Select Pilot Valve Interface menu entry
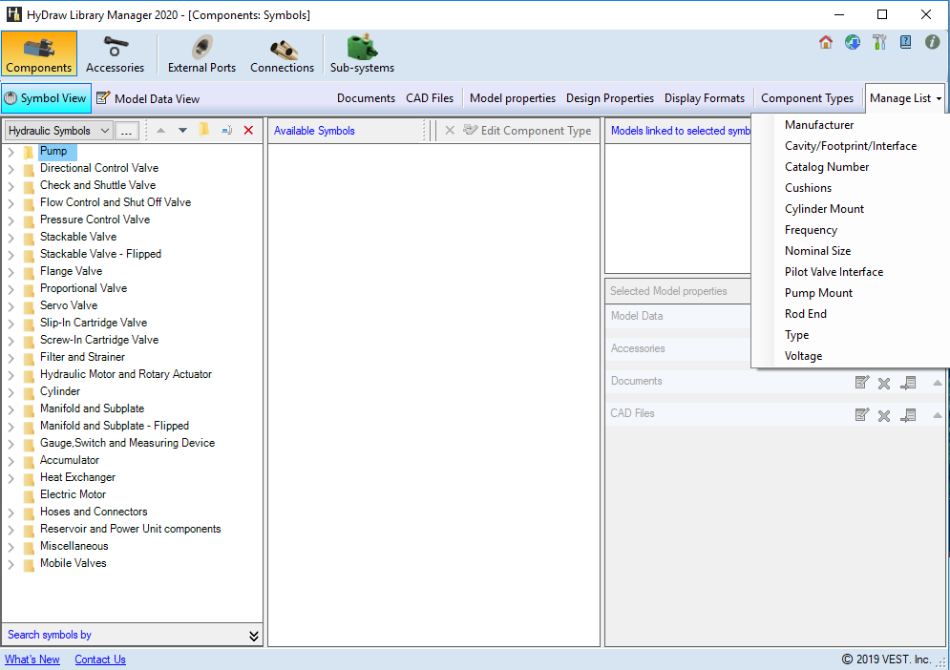The image size is (950, 670). (x=834, y=272)
